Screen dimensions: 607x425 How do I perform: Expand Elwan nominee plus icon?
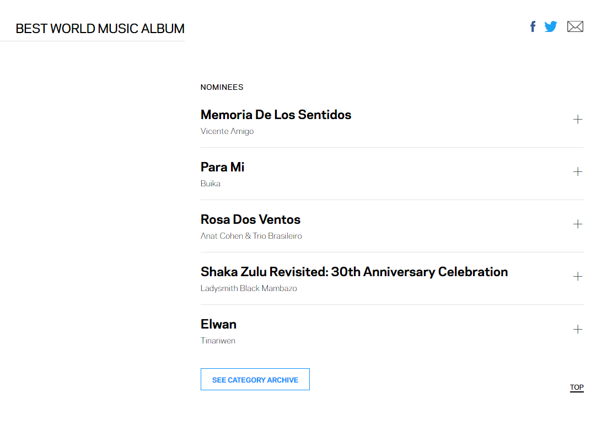pyautogui.click(x=578, y=329)
